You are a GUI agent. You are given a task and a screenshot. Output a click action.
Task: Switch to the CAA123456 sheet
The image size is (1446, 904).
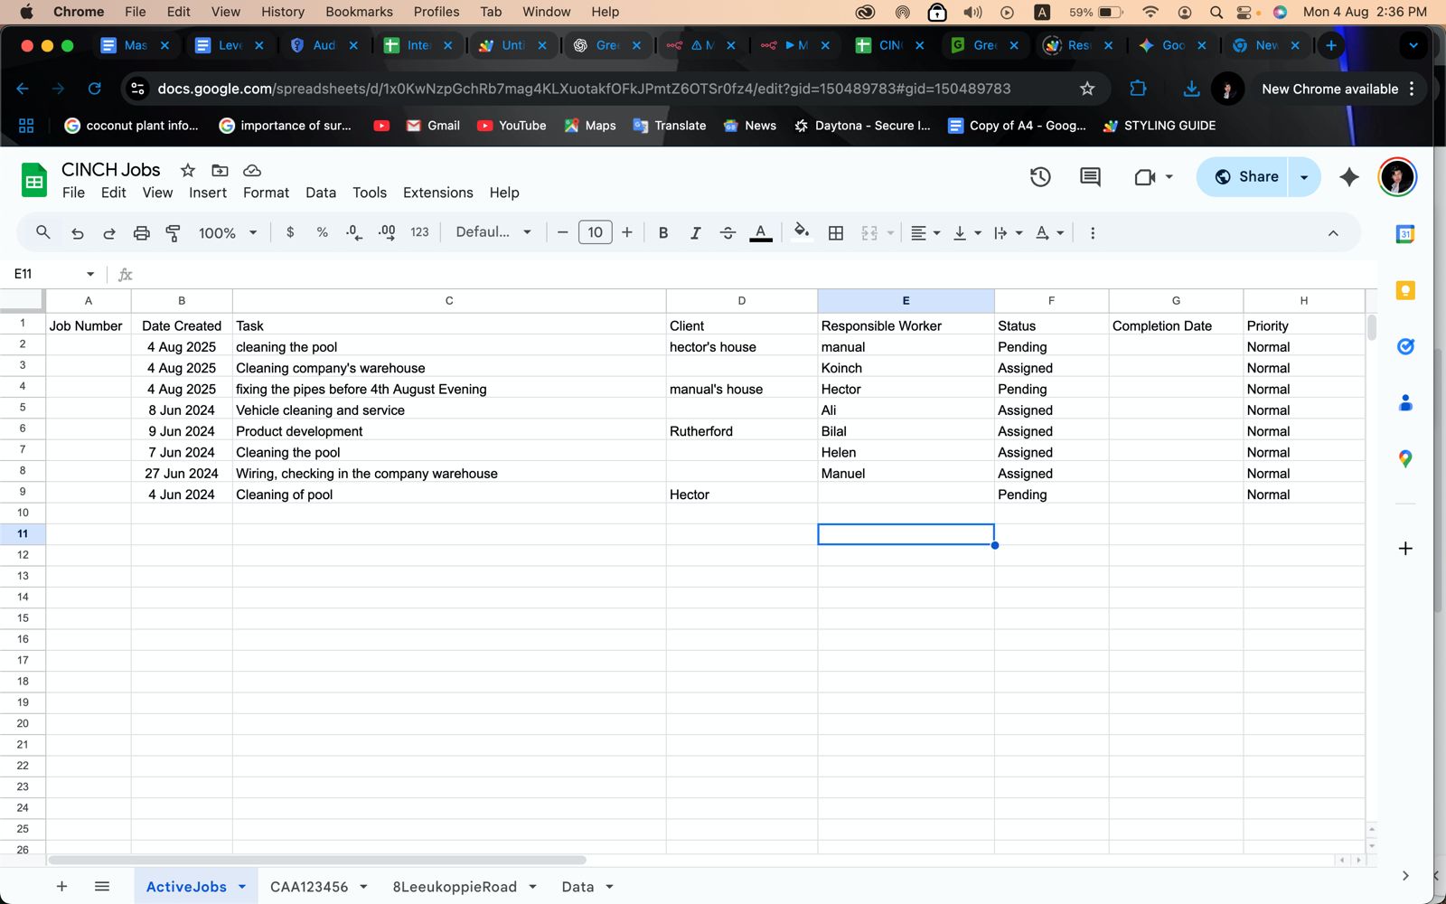click(308, 887)
